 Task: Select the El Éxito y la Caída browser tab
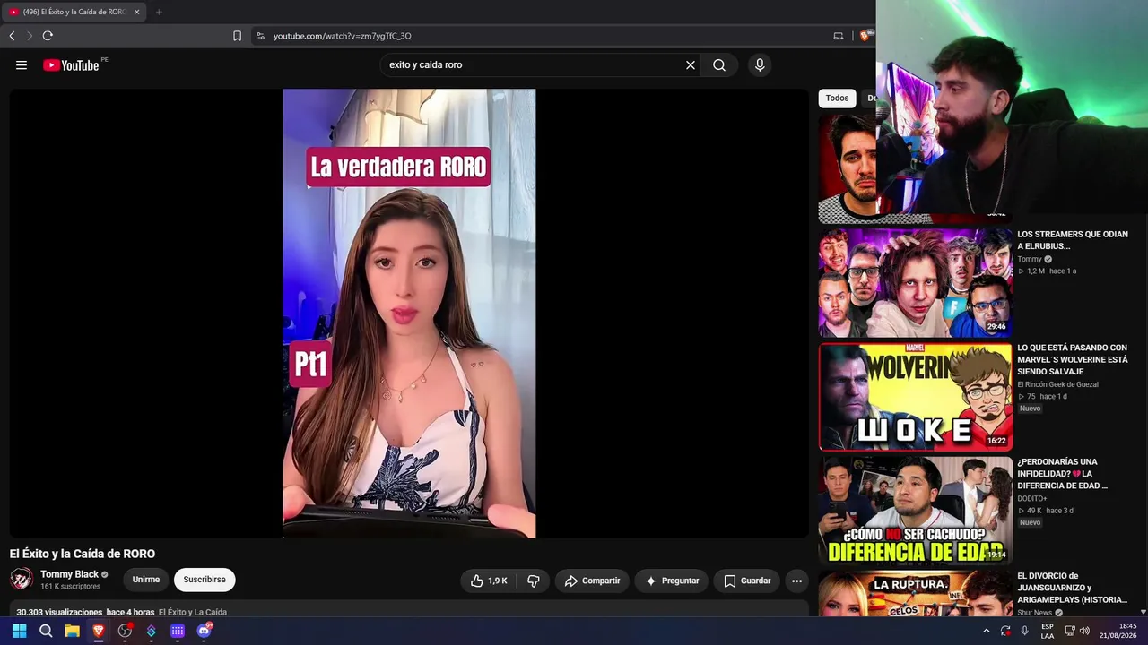[x=74, y=12]
